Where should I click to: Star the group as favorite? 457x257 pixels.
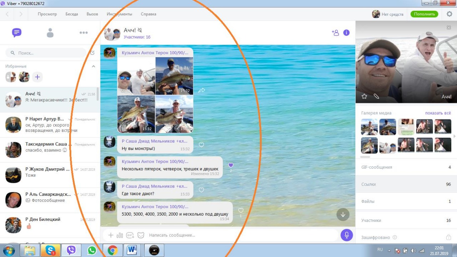(x=364, y=96)
